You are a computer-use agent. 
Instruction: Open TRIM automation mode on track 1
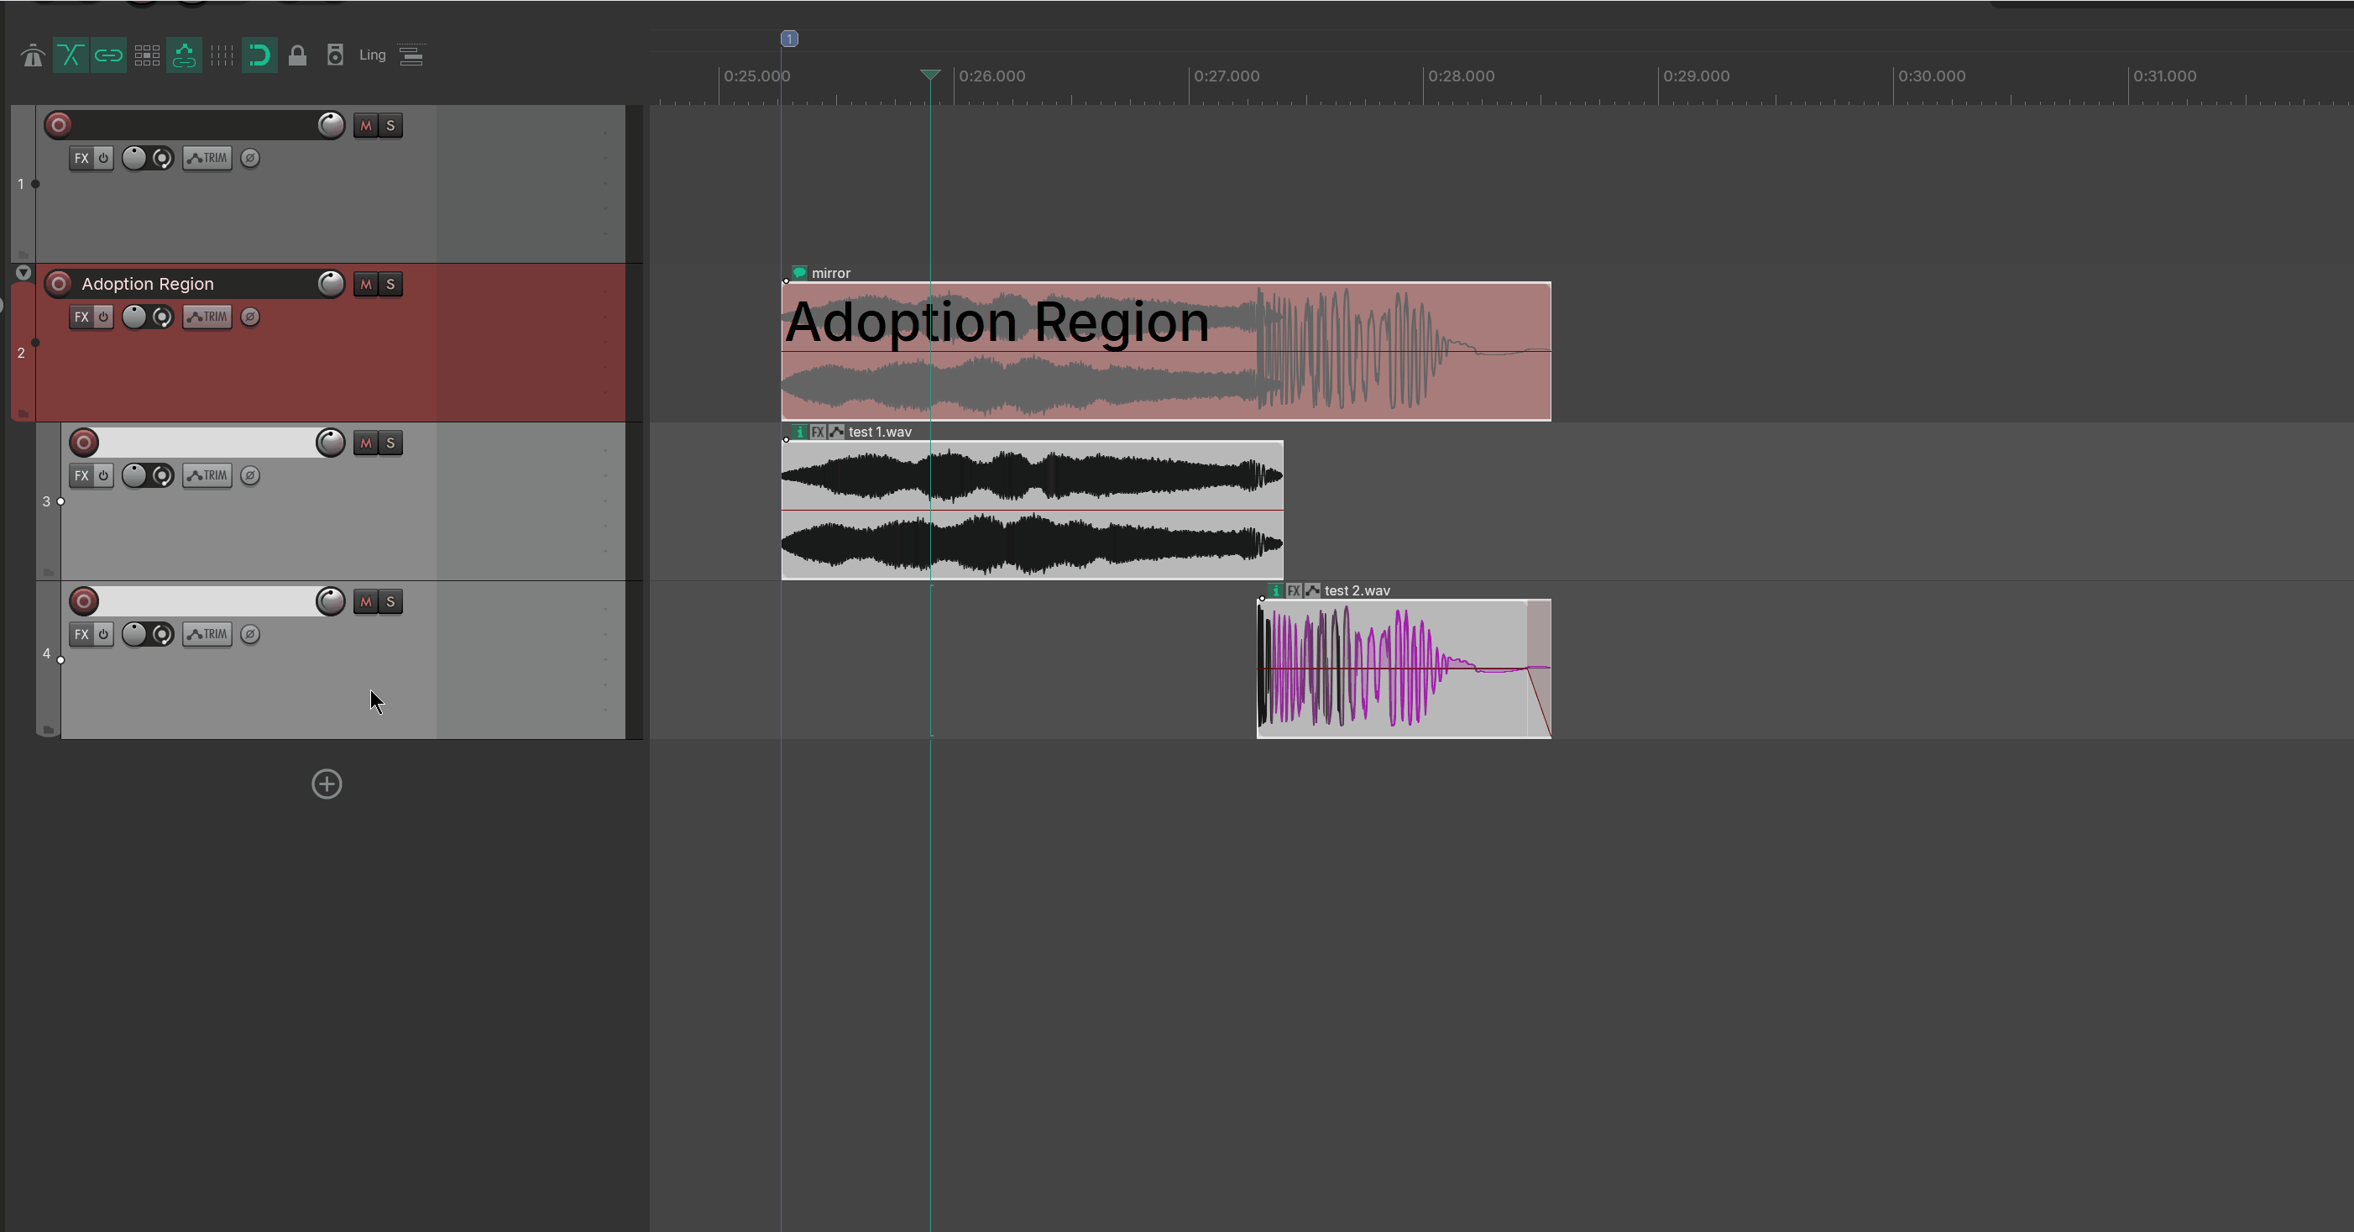click(x=207, y=158)
